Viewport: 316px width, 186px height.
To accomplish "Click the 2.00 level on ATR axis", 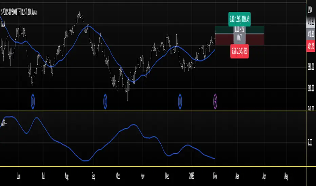I will click(310, 143).
